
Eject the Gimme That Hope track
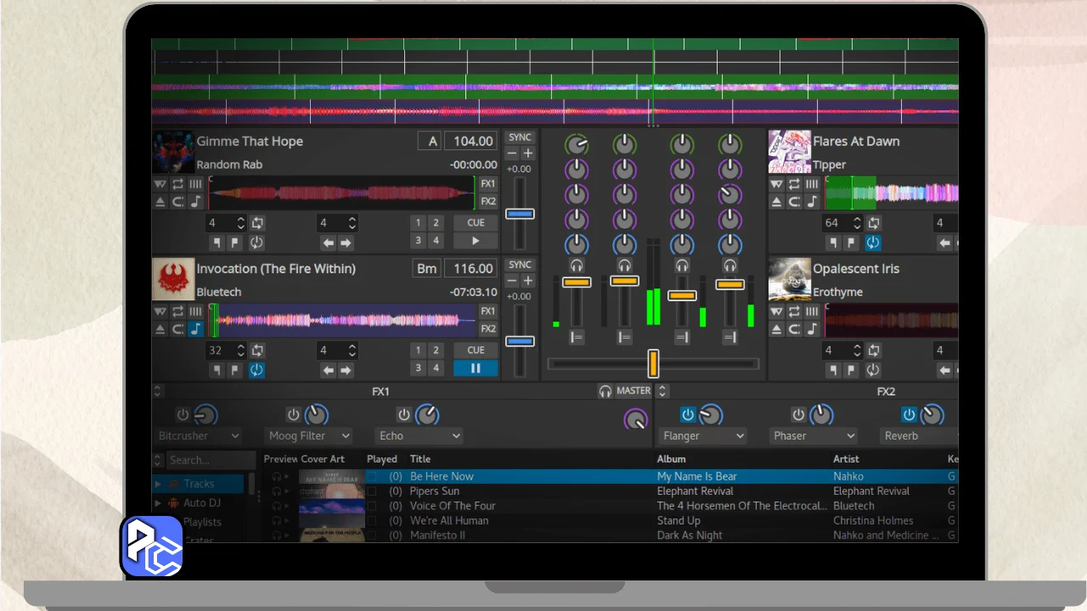point(160,202)
